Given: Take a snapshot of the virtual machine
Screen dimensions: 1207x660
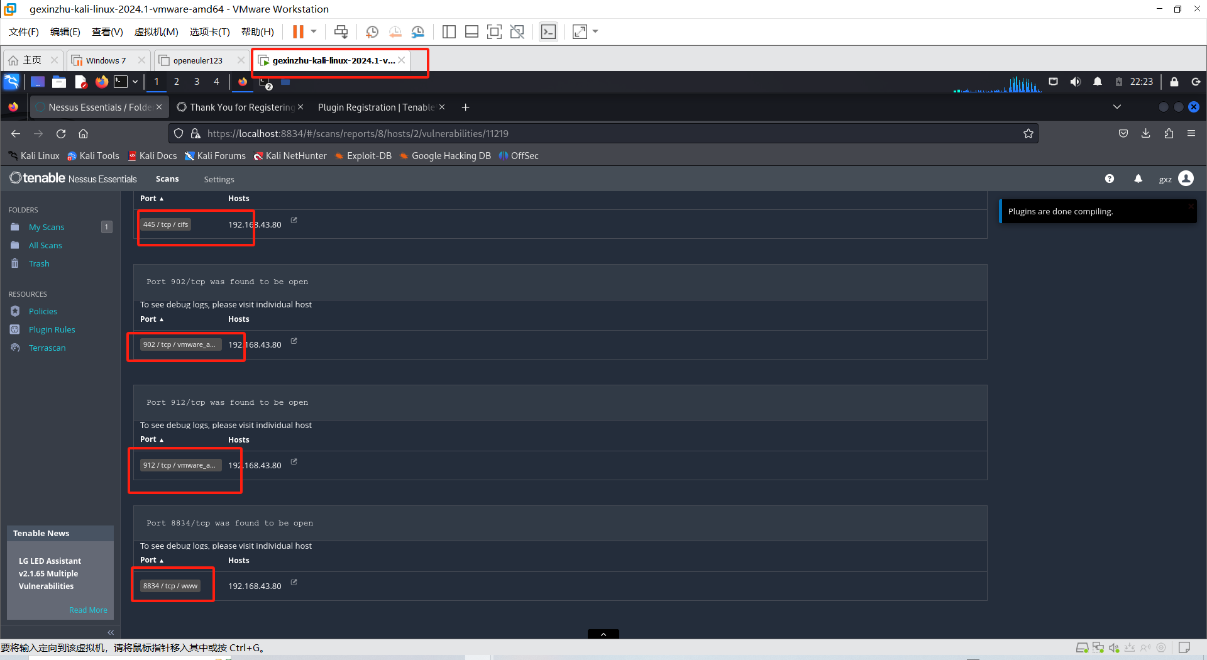Looking at the screenshot, I should tap(372, 32).
